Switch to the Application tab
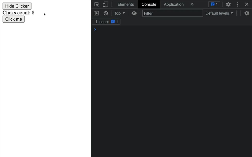Screen dimensions: 252x157 coord(174,4)
